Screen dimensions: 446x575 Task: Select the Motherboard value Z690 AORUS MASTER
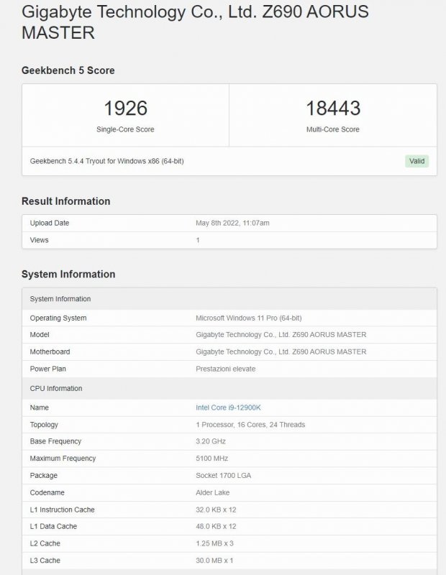click(281, 351)
